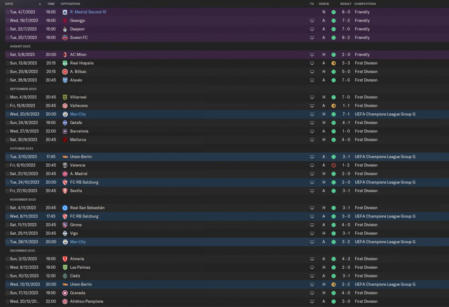Click the red loss indicator for Valencia
The width and height of the screenshot is (449, 307).
(333, 165)
